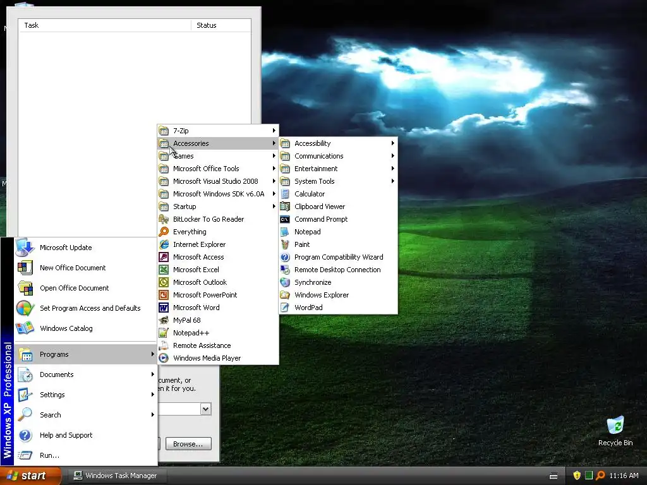The image size is (647, 485).
Task: Click the green monitor tray icon
Action: point(589,476)
